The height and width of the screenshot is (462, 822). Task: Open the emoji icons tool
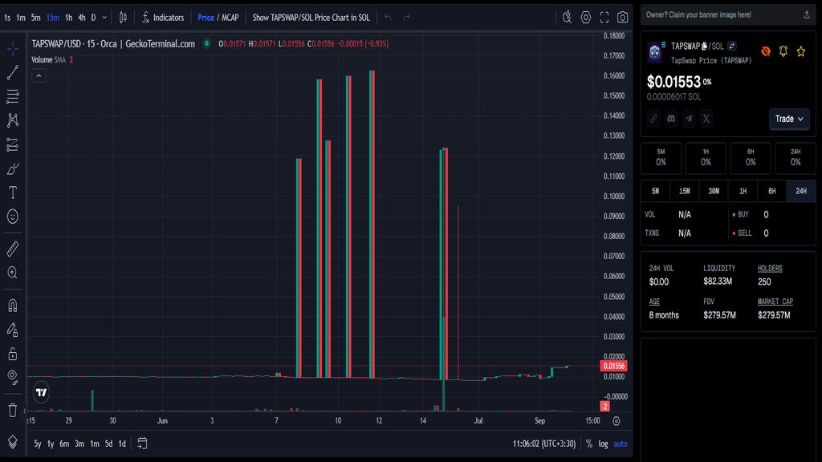(x=13, y=217)
